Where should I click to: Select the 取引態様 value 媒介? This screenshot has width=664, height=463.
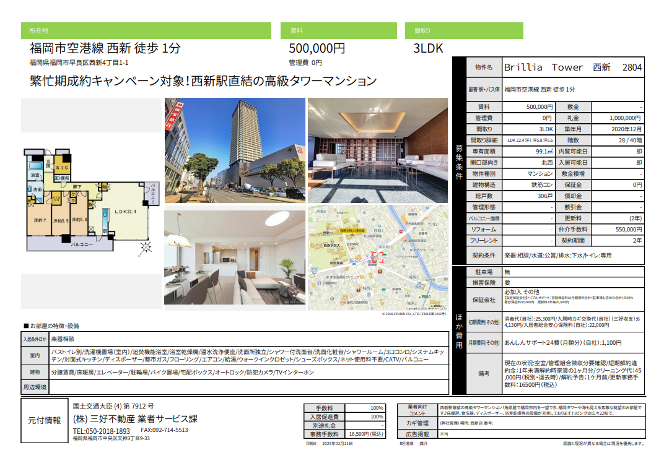coord(424,444)
